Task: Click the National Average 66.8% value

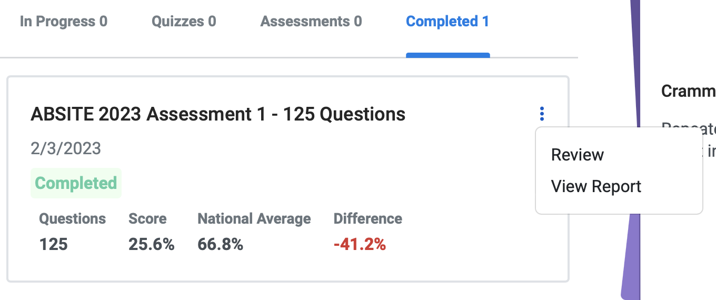Action: 220,244
